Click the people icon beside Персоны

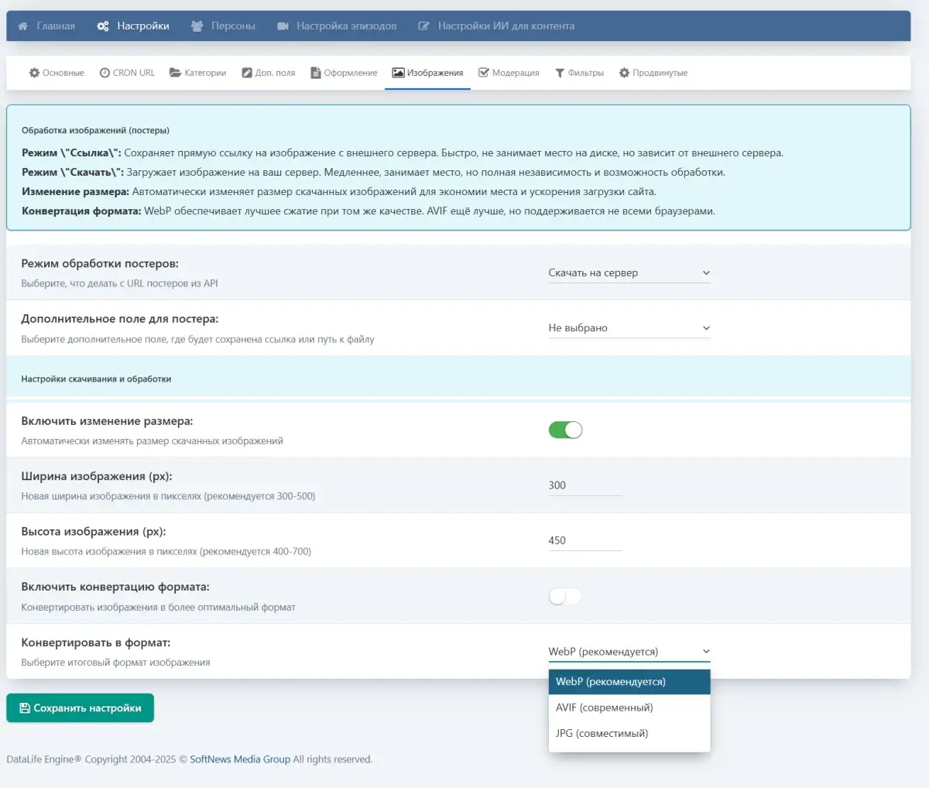pos(197,26)
